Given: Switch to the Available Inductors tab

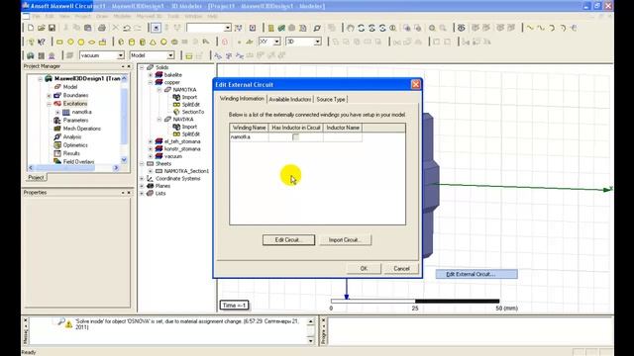Looking at the screenshot, I should point(290,99).
